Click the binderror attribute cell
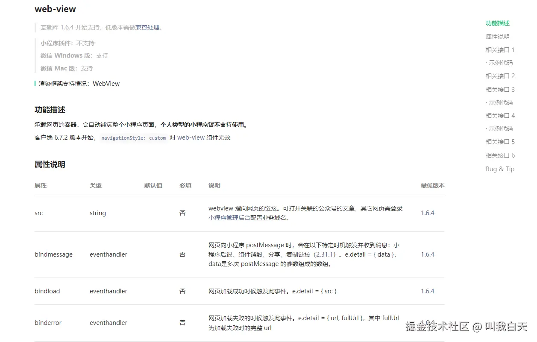Viewport: 537px width, 342px height. (x=48, y=323)
